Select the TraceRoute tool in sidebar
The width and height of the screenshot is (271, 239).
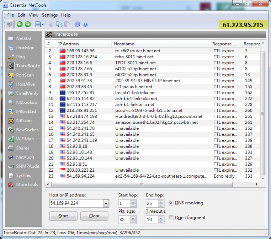pyautogui.click(x=23, y=66)
